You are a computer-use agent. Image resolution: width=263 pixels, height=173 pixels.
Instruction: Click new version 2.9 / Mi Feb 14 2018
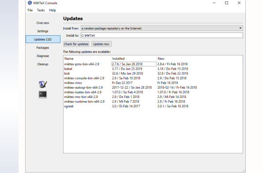(172, 97)
